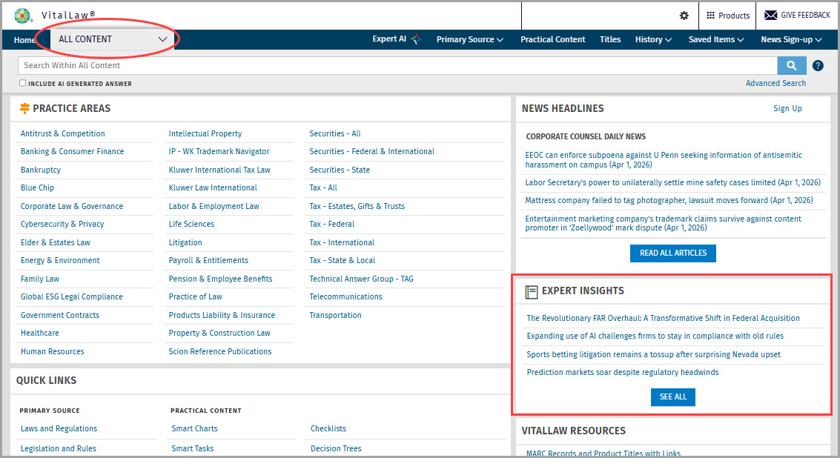Open the Practical Content menu item

(553, 39)
